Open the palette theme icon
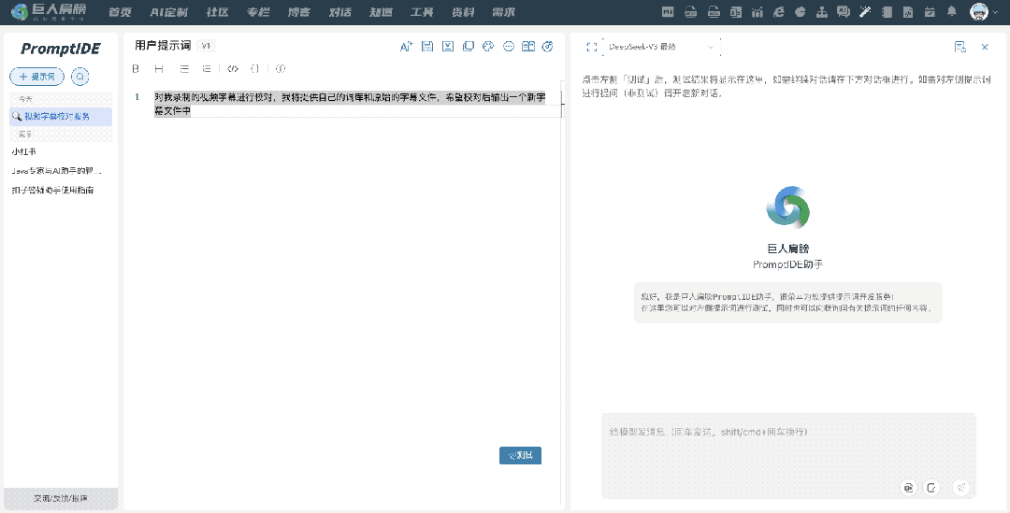 (488, 47)
